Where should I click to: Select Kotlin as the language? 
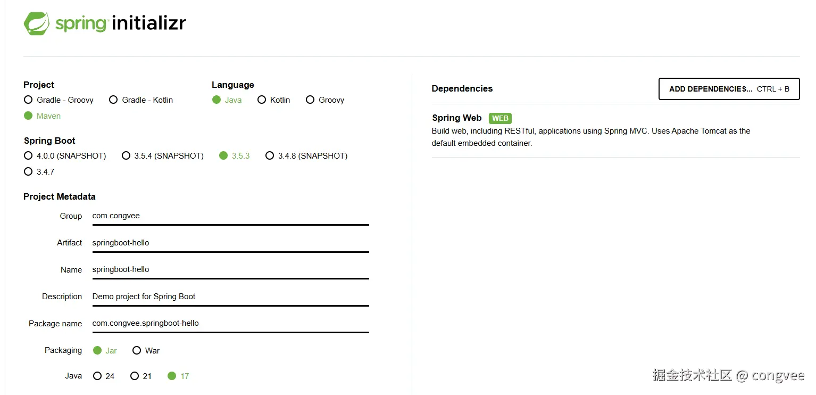(x=262, y=100)
